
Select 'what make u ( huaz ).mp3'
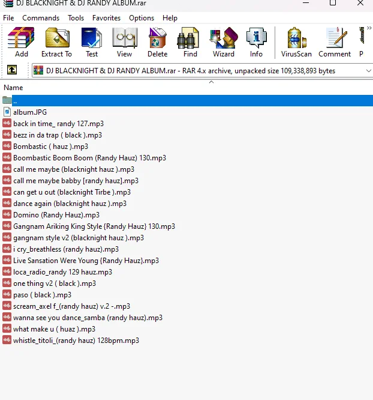click(54, 329)
